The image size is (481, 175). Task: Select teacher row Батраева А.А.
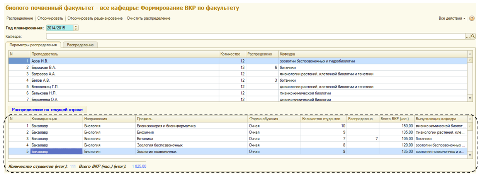pos(238,74)
